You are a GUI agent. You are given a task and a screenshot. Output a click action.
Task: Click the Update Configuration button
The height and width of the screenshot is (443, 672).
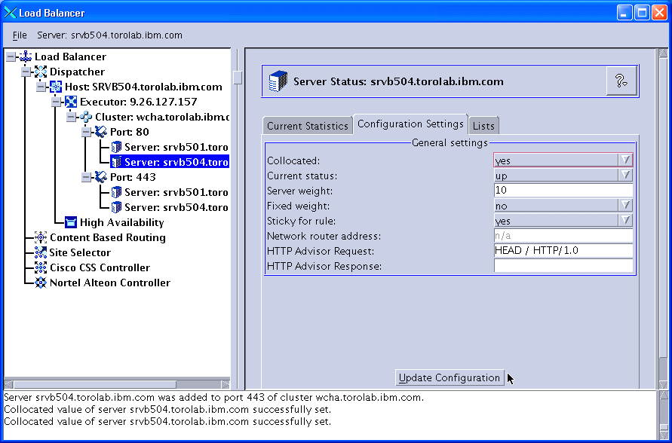pos(450,377)
